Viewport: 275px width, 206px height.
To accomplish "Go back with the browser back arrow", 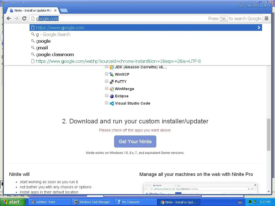I will [x=9, y=19].
